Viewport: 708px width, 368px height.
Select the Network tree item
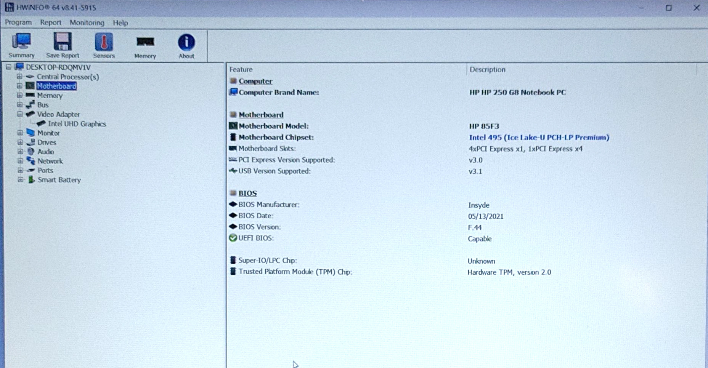[50, 161]
